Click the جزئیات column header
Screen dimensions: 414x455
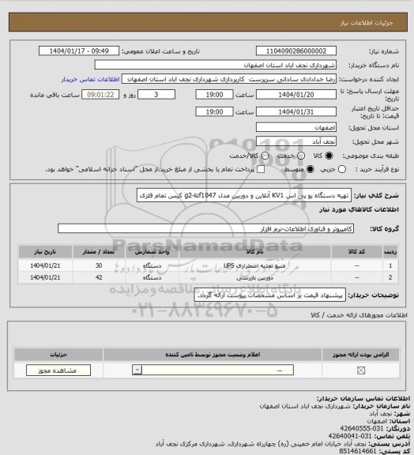58,355
